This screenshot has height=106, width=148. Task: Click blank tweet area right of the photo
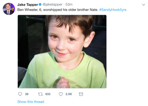click(x=126, y=51)
